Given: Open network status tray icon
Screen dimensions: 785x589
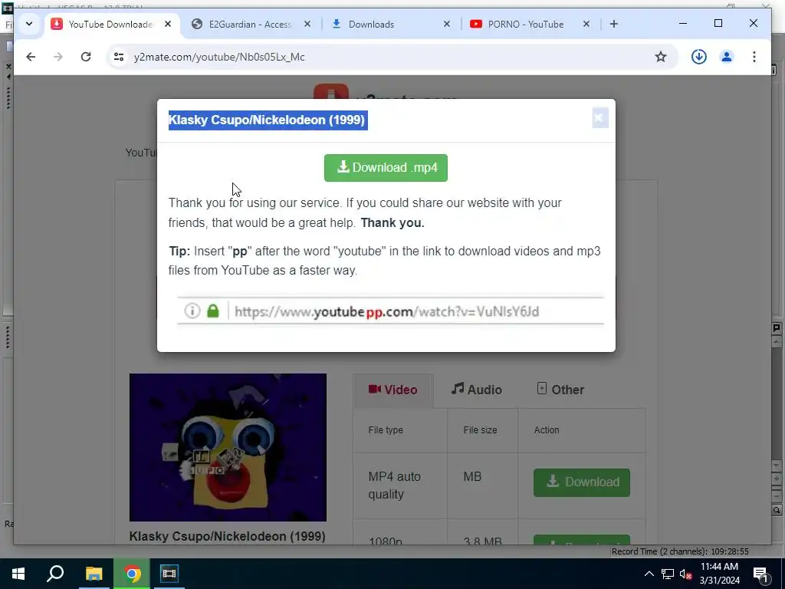Looking at the screenshot, I should 668,574.
